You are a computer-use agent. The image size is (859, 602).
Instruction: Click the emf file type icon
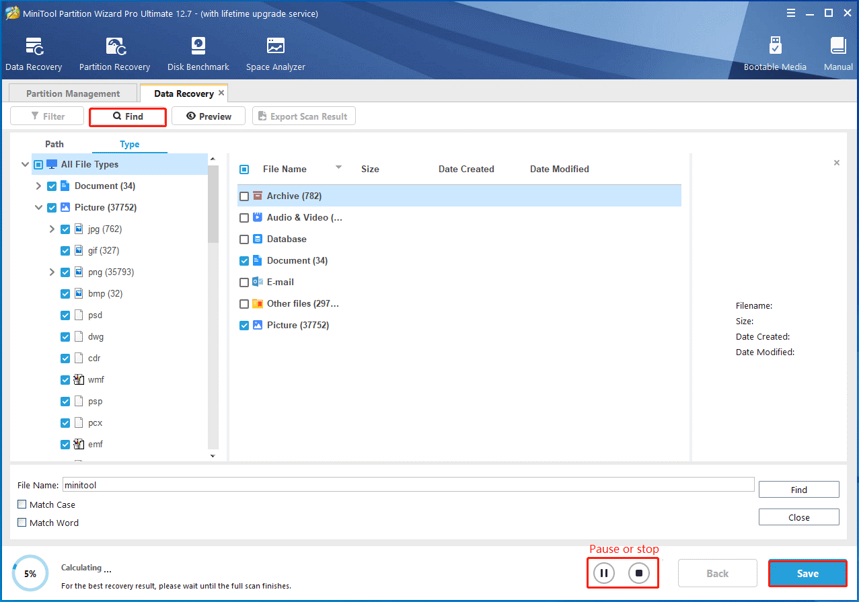(x=79, y=444)
